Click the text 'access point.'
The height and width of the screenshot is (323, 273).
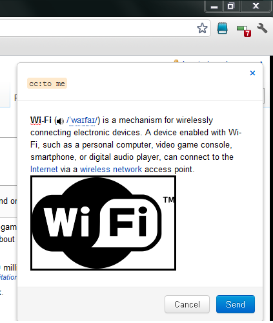coord(170,170)
